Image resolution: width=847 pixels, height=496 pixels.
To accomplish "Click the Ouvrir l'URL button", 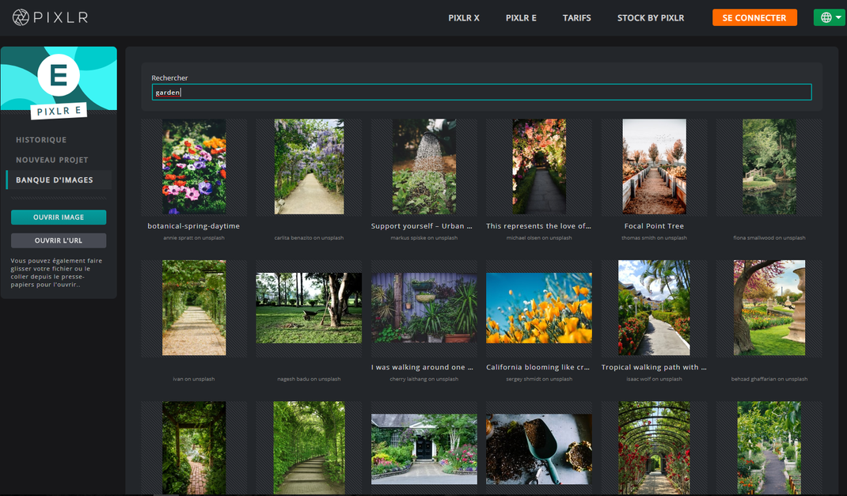I will coord(59,240).
